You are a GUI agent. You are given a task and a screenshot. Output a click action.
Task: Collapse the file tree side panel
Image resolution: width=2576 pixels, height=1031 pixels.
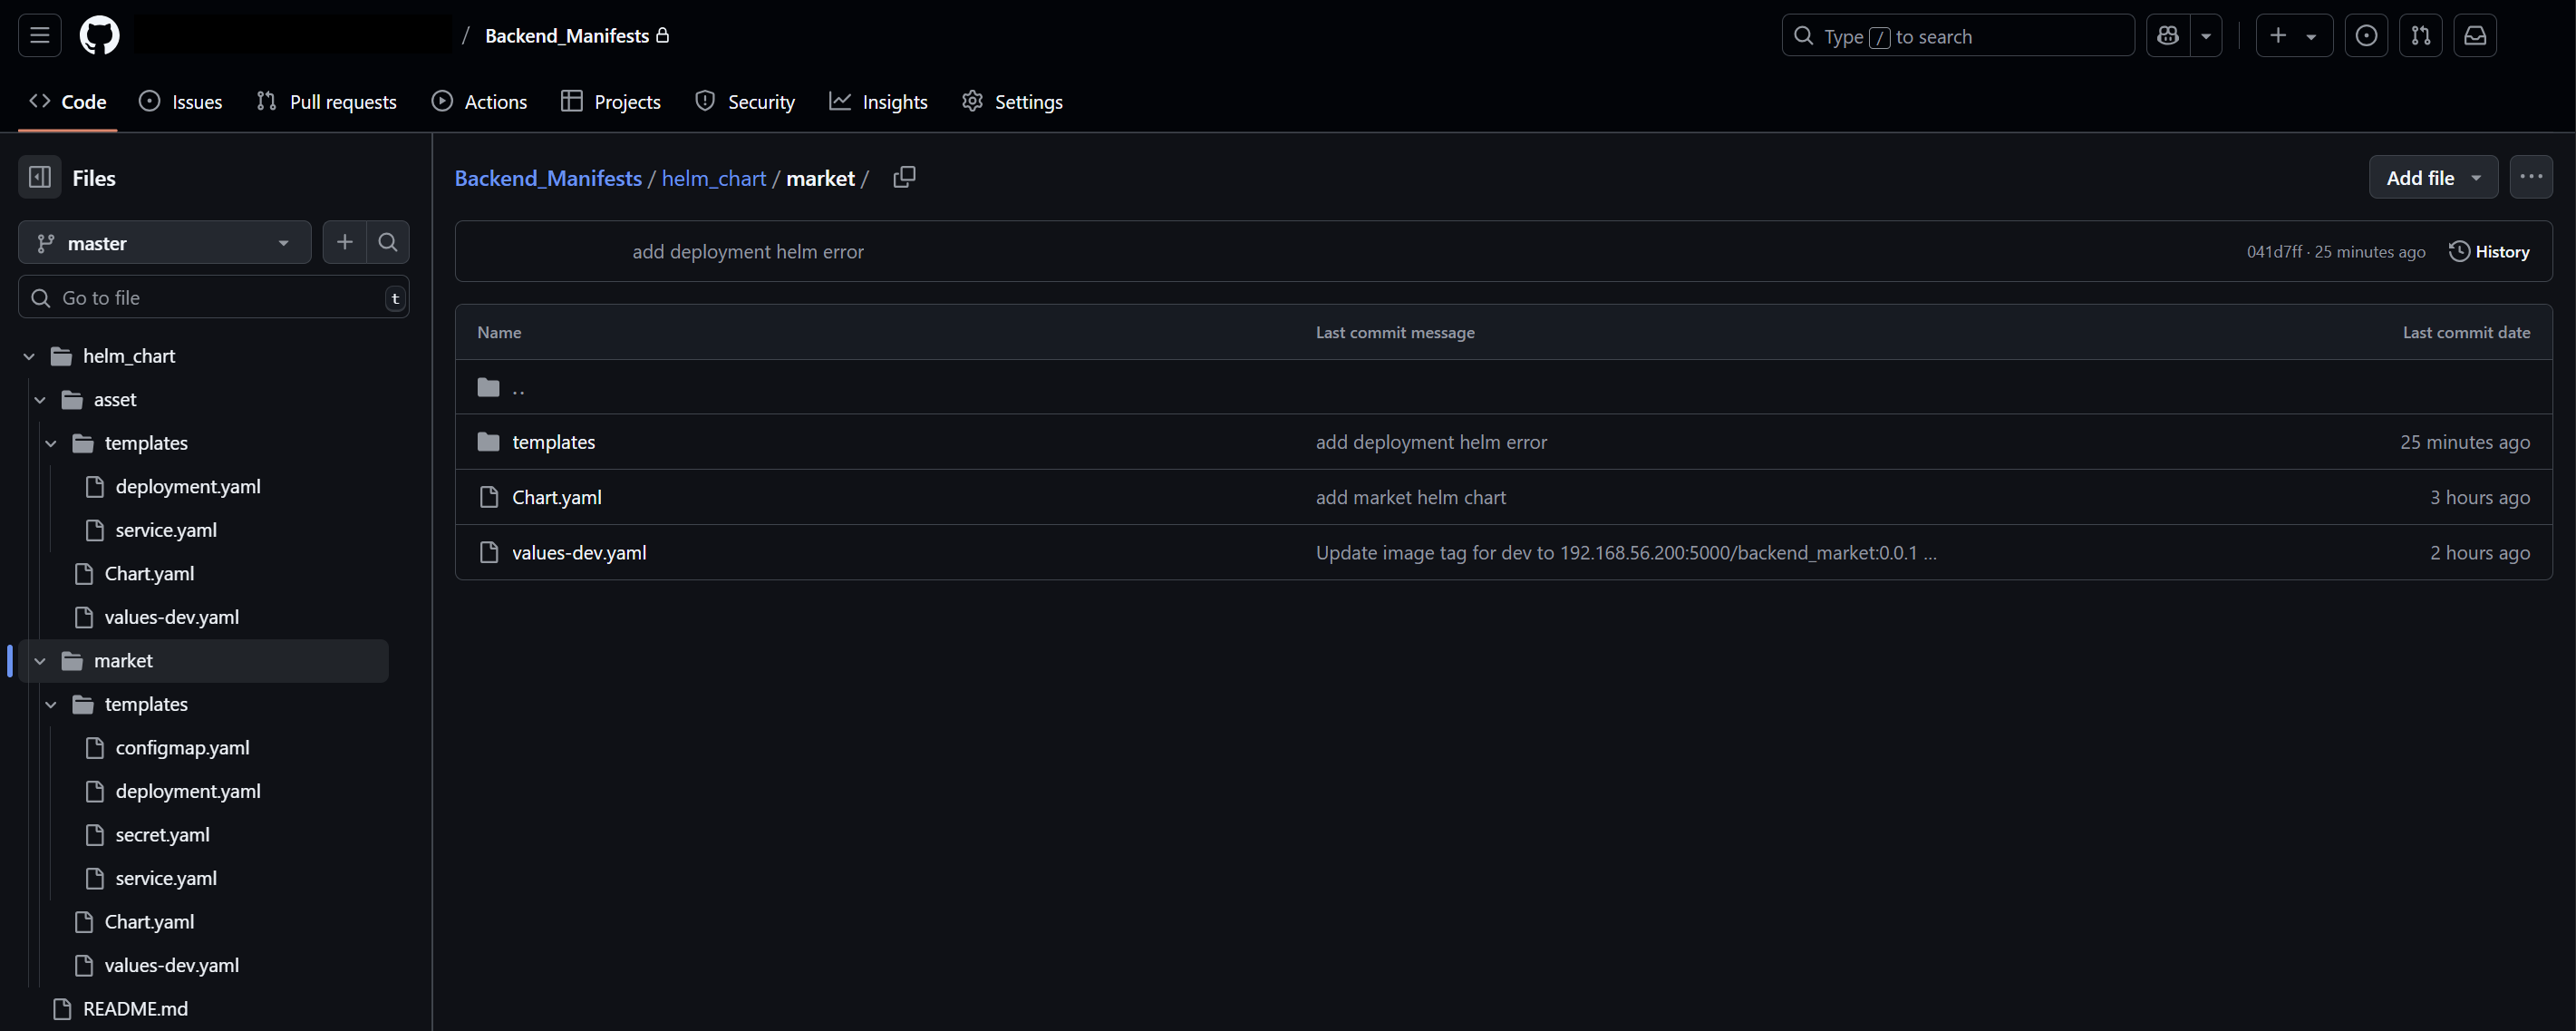[40, 178]
